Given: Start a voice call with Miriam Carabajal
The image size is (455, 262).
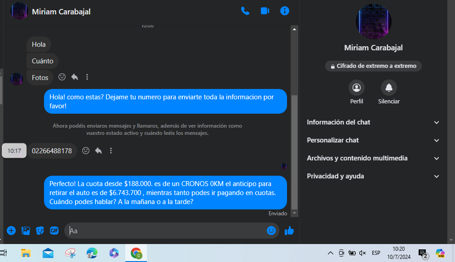Looking at the screenshot, I should point(245,11).
